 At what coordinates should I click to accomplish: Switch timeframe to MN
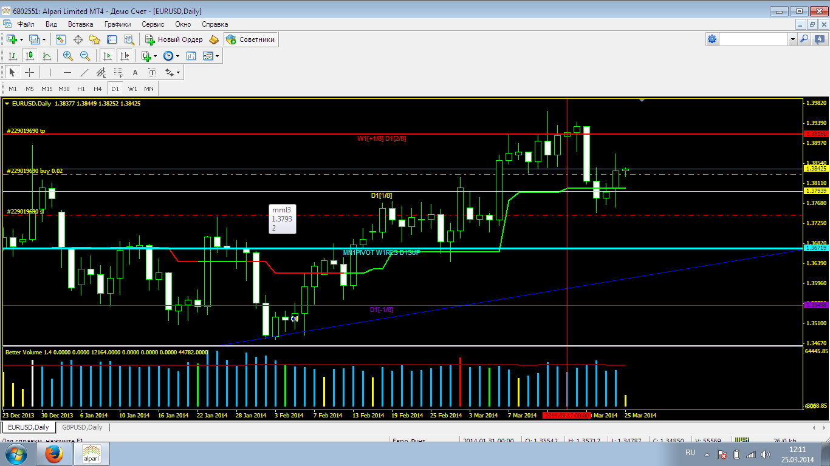point(149,89)
